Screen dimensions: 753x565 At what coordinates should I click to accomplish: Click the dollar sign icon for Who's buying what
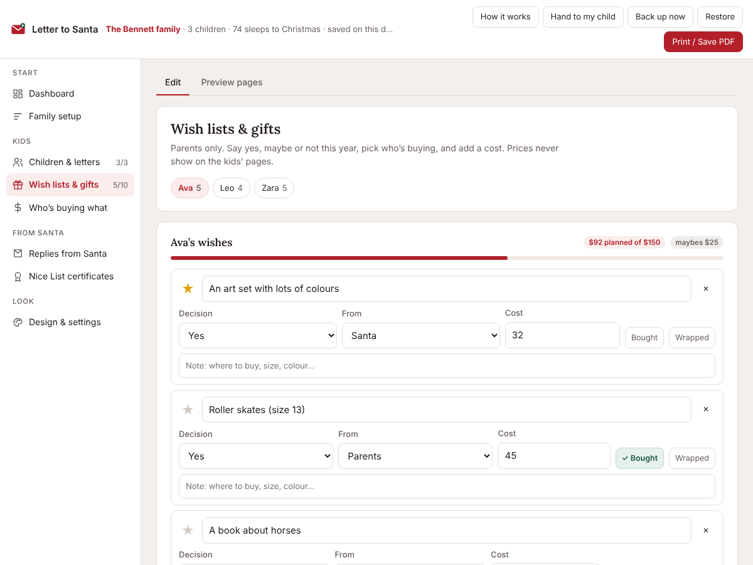pyautogui.click(x=18, y=208)
